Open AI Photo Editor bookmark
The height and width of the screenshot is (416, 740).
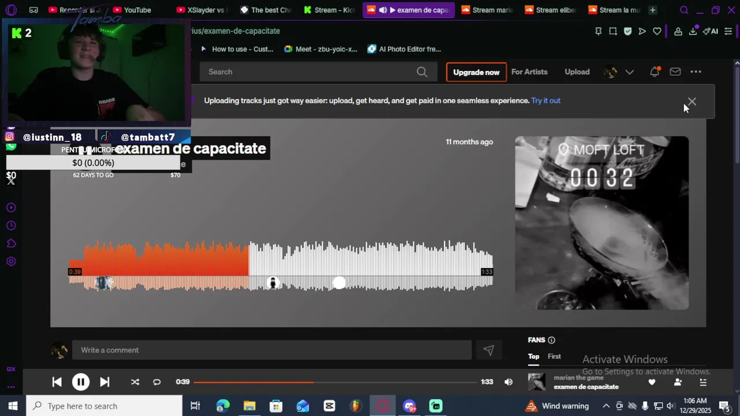coord(404,49)
